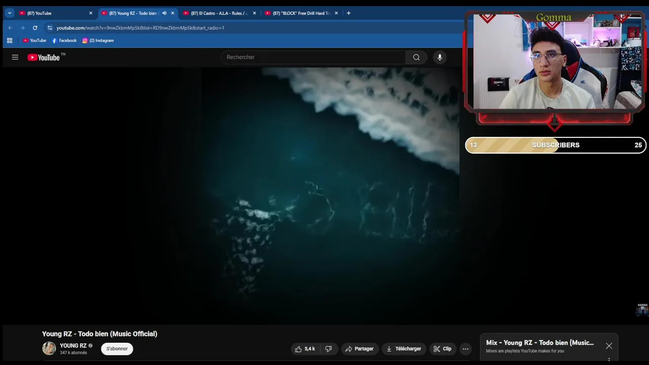Viewport: 649px width, 365px height.
Task: Close the Mix playlist panel
Action: point(609,346)
